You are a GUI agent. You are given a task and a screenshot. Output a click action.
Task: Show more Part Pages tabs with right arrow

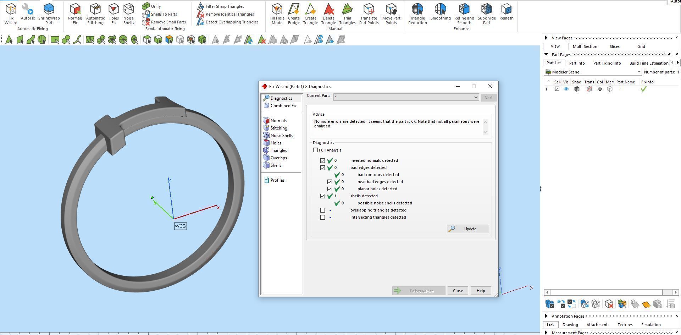tap(677, 62)
